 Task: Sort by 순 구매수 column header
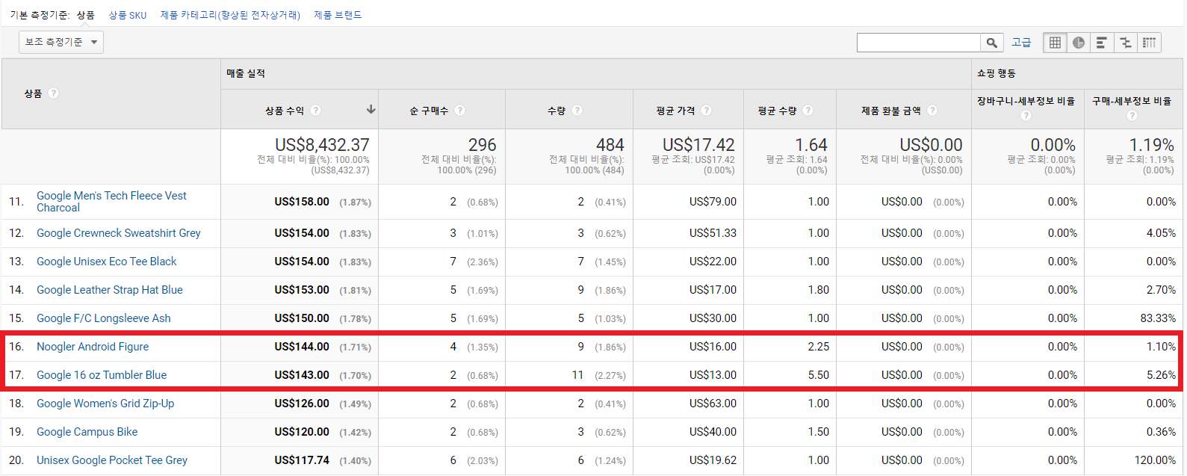coord(429,111)
